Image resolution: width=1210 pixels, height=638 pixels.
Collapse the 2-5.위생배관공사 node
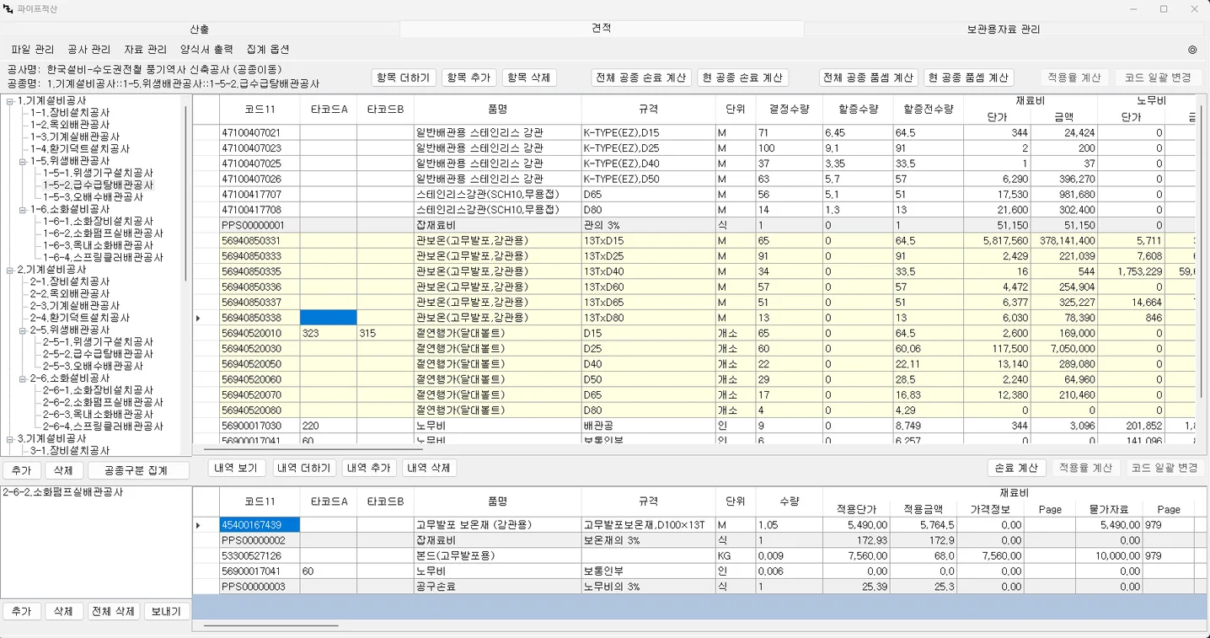click(22, 330)
